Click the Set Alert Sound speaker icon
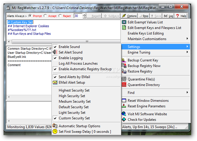Image resolution: width=197 pixels, height=141 pixels. point(55,52)
